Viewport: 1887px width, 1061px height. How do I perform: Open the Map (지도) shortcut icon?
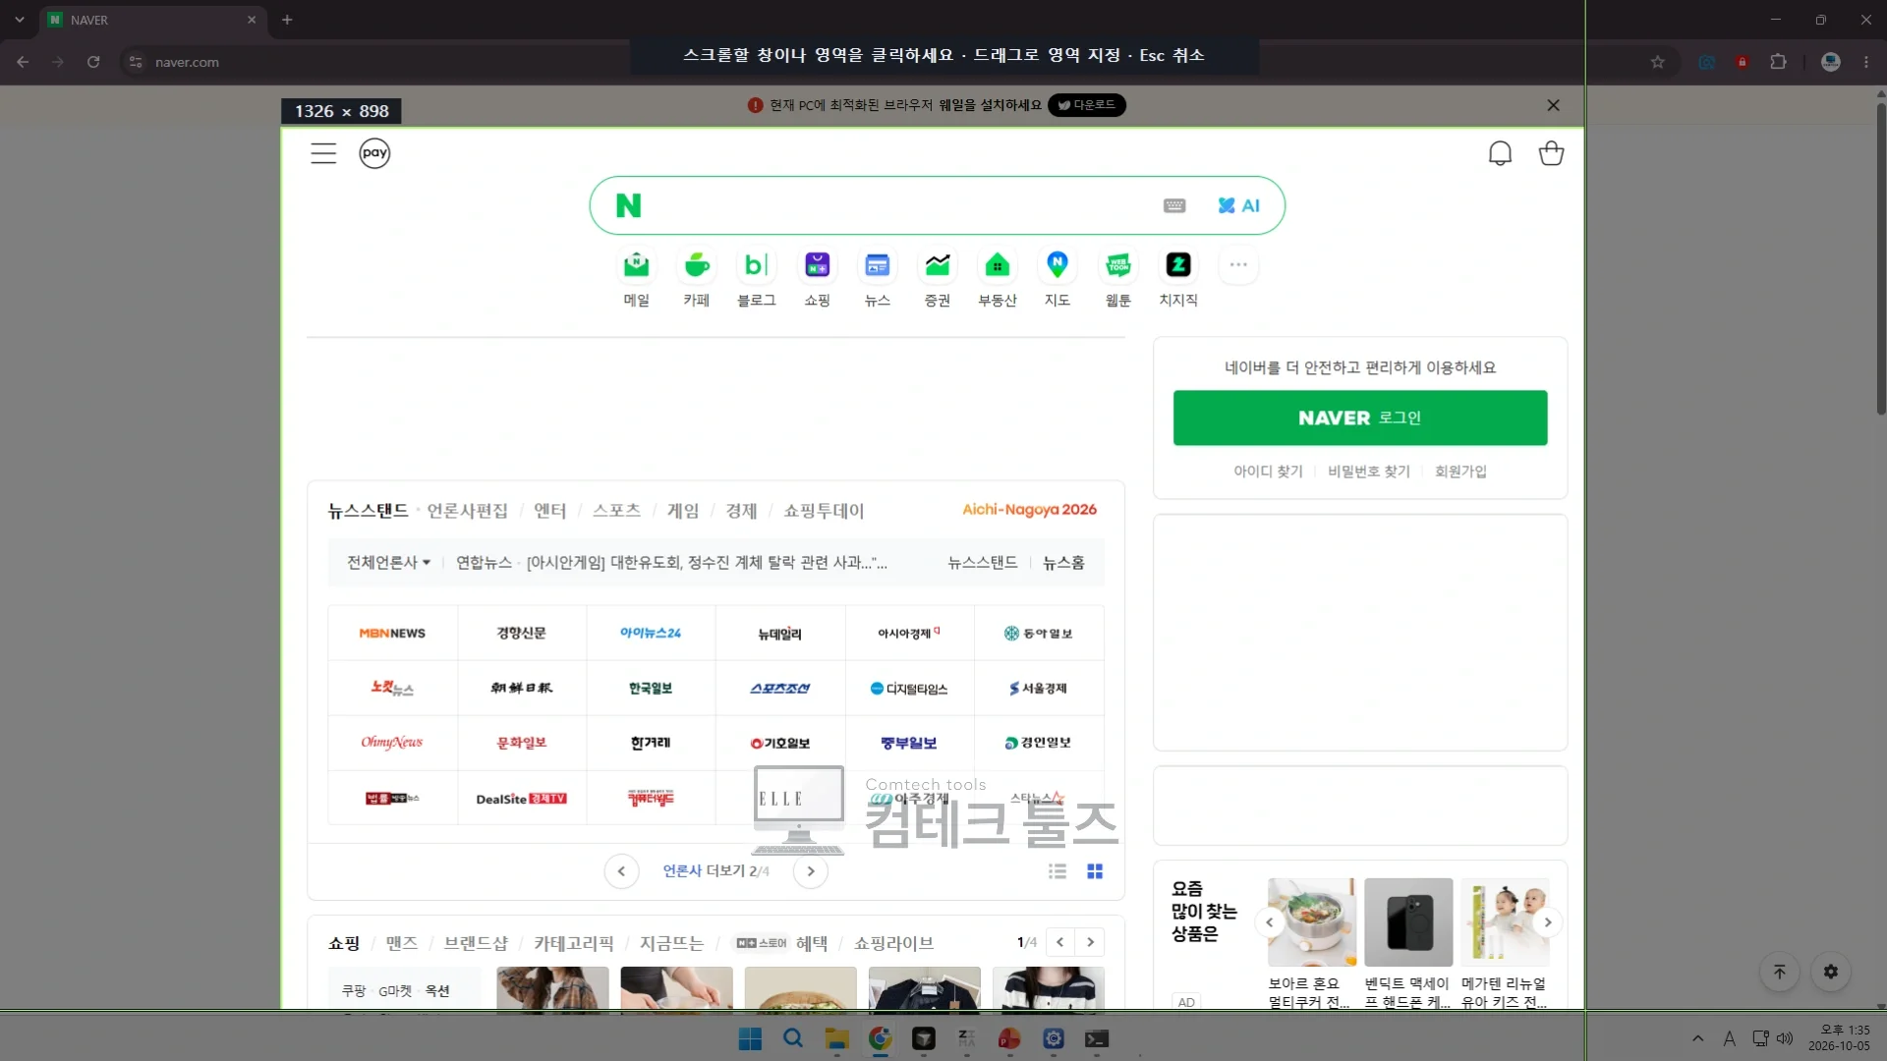tap(1058, 265)
